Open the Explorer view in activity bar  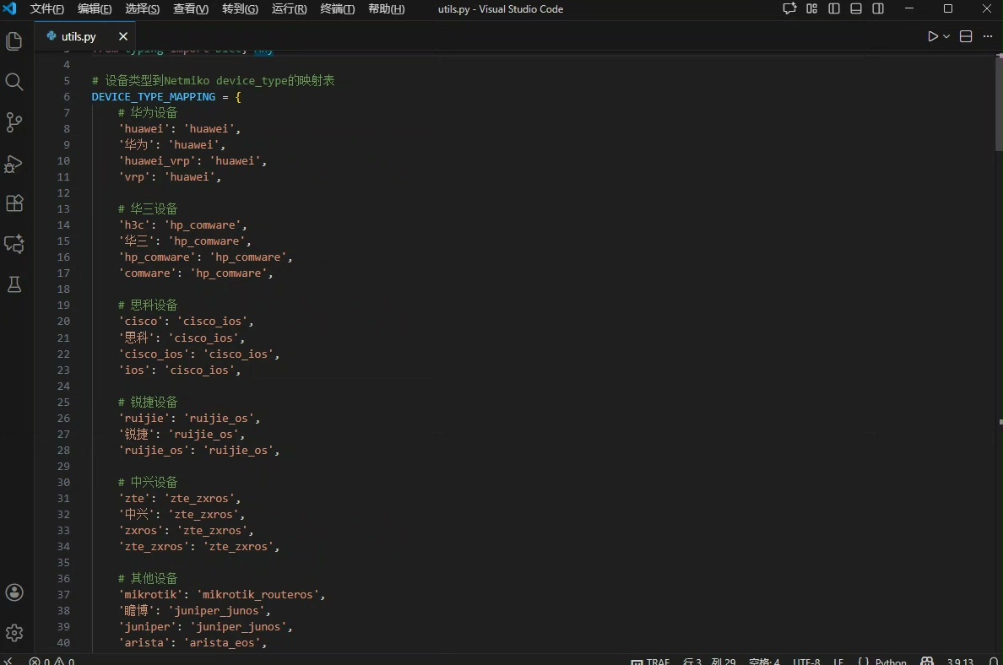14,41
